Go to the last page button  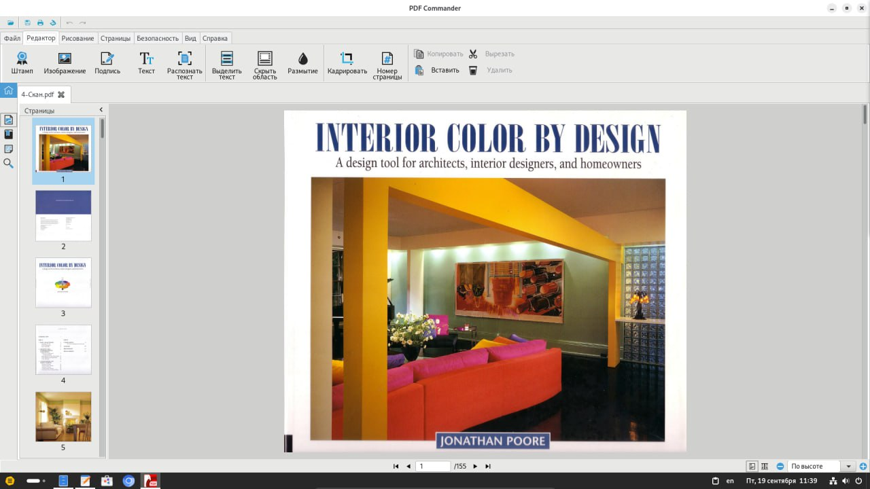(487, 467)
